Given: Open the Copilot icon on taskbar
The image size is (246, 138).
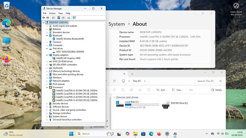Looking at the screenshot, I should [127, 134].
